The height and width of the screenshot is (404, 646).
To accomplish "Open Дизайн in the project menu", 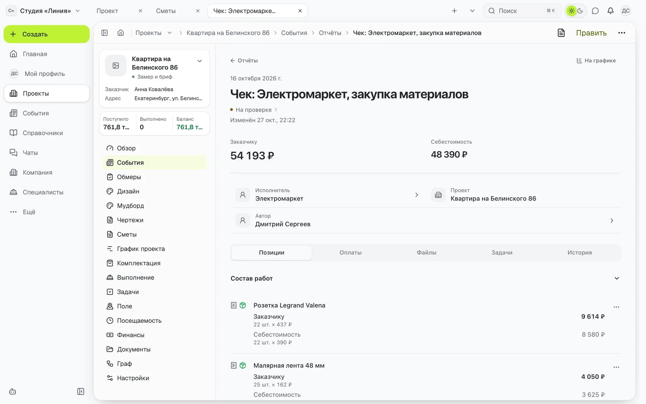I will [154, 191].
